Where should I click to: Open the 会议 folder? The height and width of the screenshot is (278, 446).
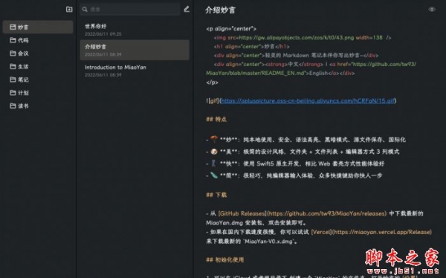coord(38,54)
